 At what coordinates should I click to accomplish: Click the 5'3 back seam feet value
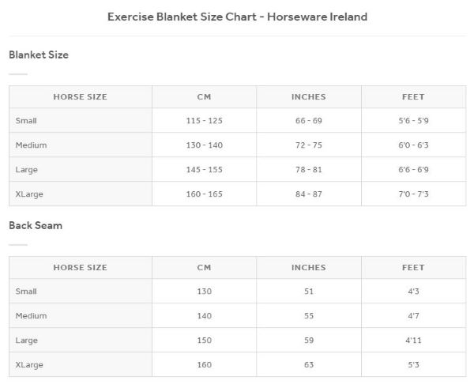point(413,365)
